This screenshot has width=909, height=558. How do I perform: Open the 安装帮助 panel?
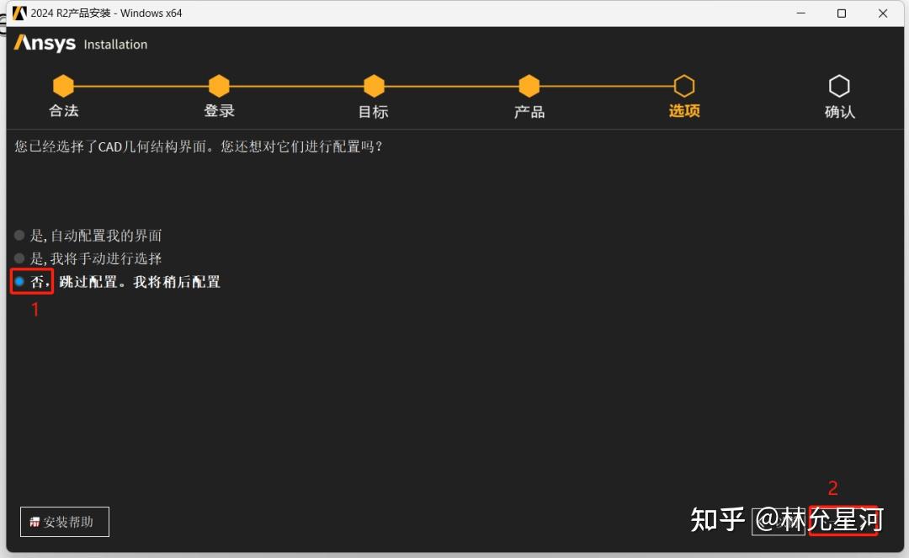tap(65, 522)
